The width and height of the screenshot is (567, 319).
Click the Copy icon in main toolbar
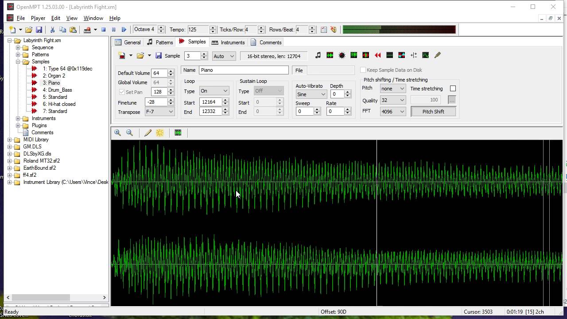62,30
